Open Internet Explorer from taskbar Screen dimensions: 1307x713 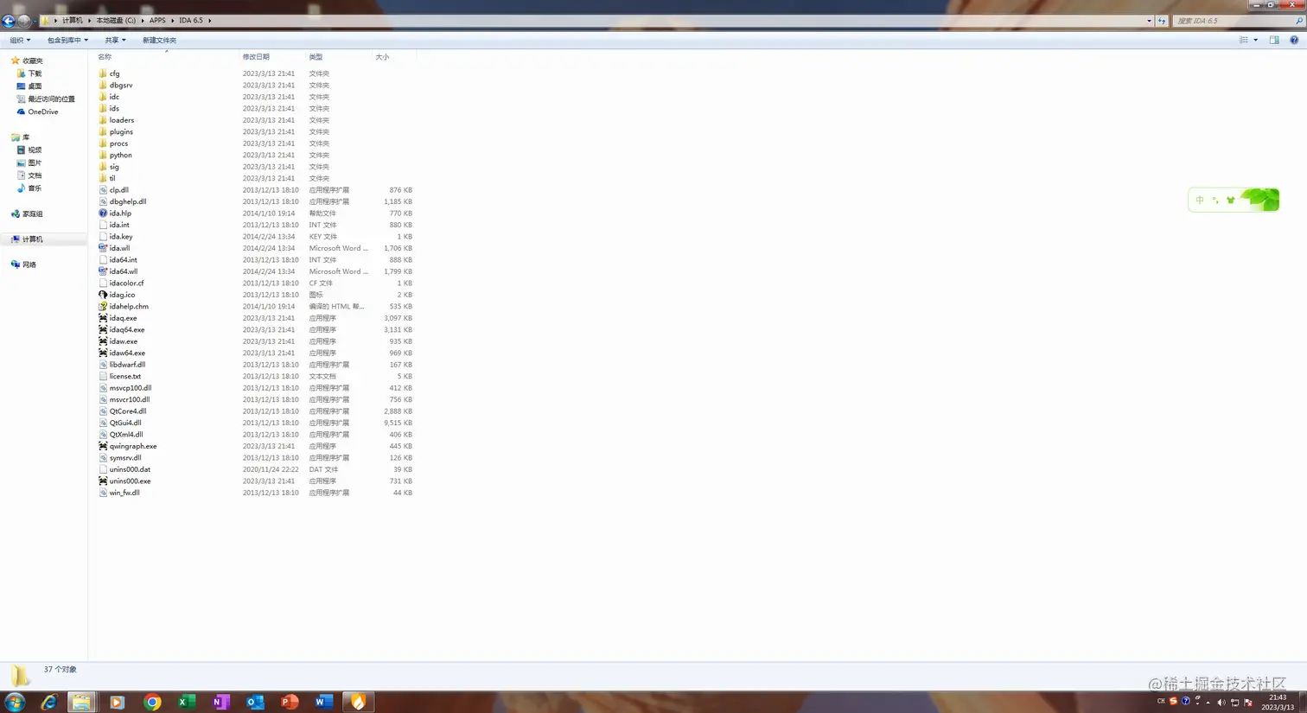(x=48, y=702)
